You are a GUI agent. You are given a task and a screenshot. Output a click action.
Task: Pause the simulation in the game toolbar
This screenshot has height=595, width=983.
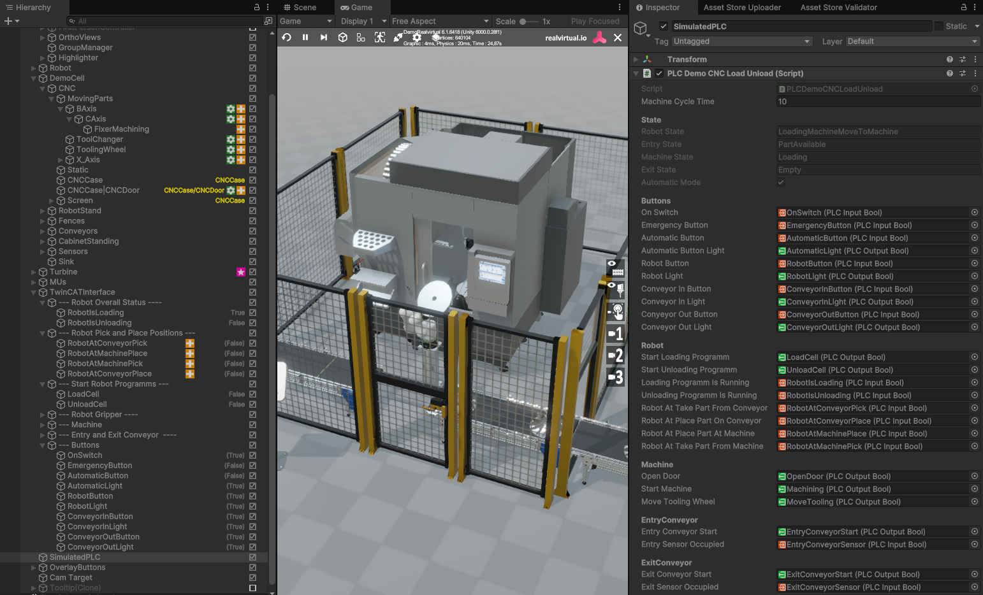[x=305, y=38]
